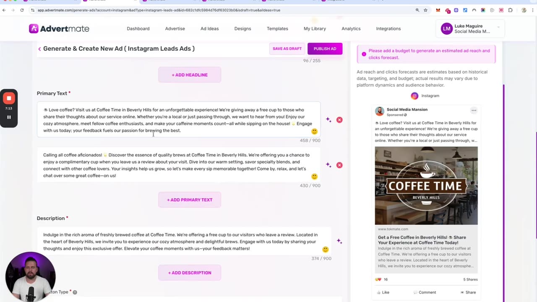
Task: Delete the second primary text using its red X
Action: (x=339, y=165)
